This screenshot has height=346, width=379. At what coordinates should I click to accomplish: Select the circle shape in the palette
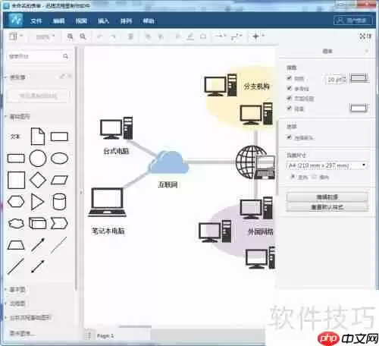(38, 159)
